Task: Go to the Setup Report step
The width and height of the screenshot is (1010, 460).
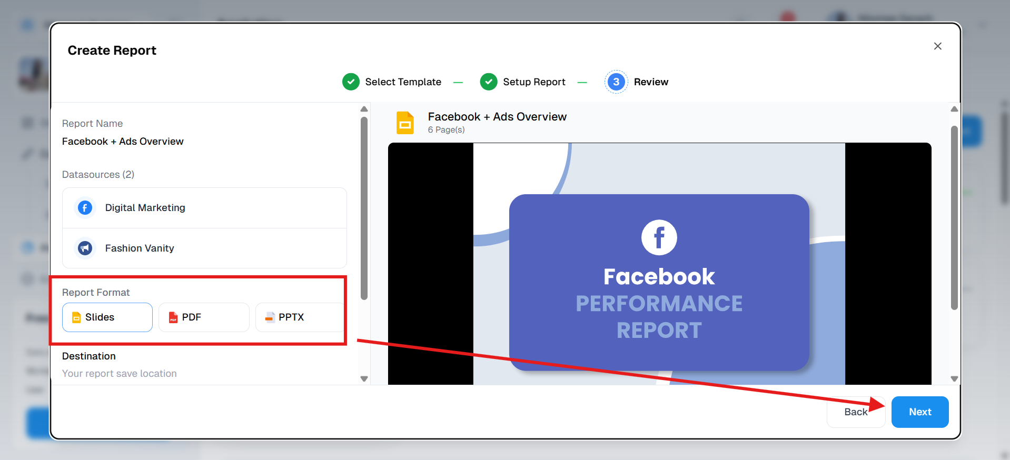Action: [x=534, y=82]
